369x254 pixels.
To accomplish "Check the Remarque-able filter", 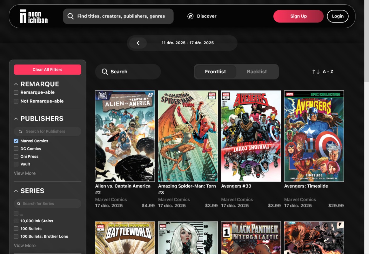I will pos(16,92).
